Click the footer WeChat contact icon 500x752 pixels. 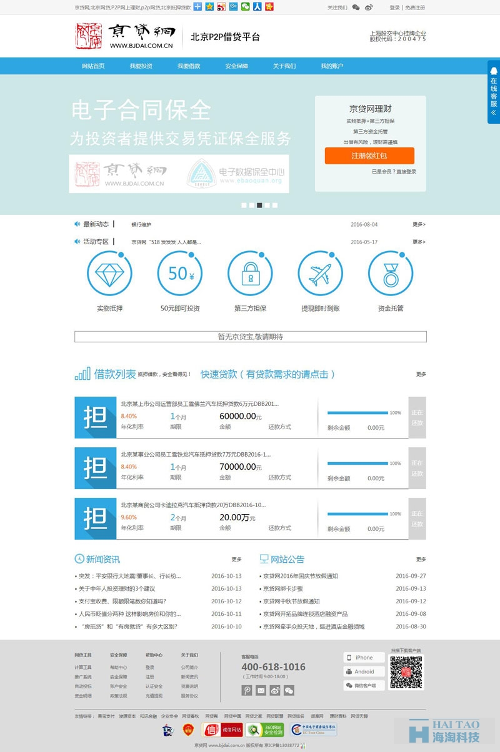[x=289, y=690]
